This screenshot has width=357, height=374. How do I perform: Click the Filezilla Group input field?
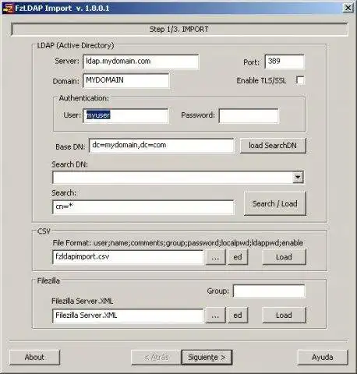coord(269,291)
